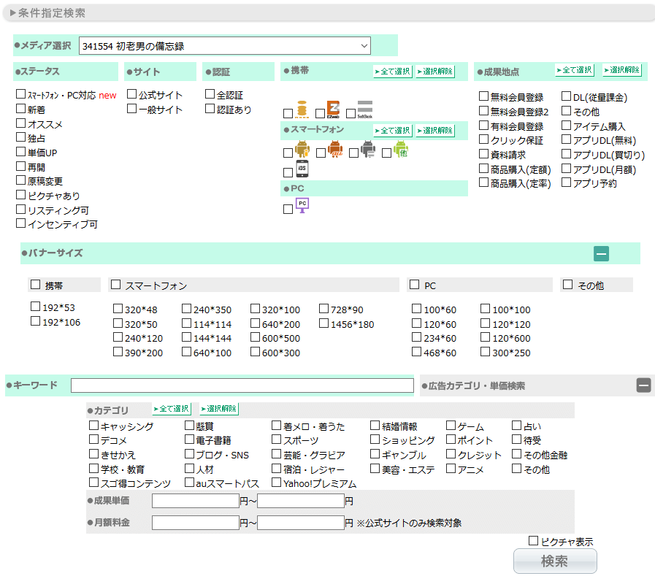This screenshot has width=655, height=576.
Task: Focus the キーワード text field
Action: coord(242,385)
